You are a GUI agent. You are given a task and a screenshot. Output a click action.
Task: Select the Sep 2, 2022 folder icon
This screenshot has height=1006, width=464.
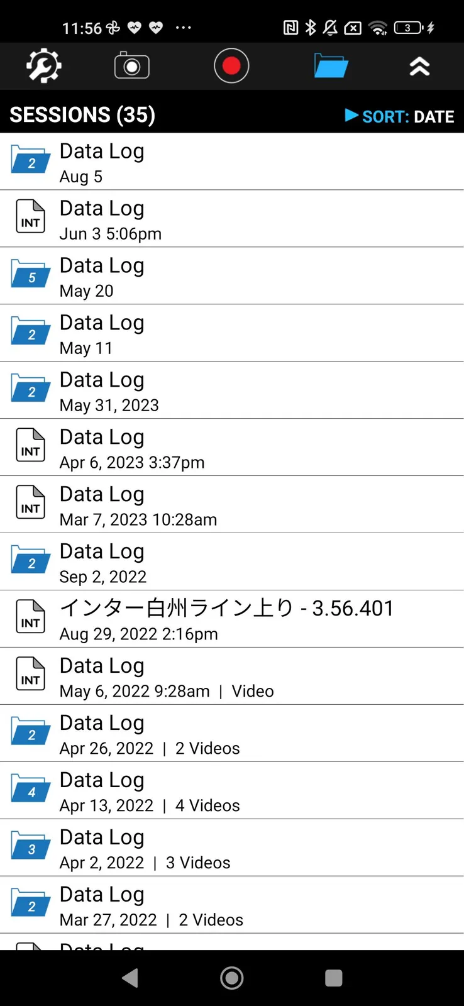(x=30, y=560)
